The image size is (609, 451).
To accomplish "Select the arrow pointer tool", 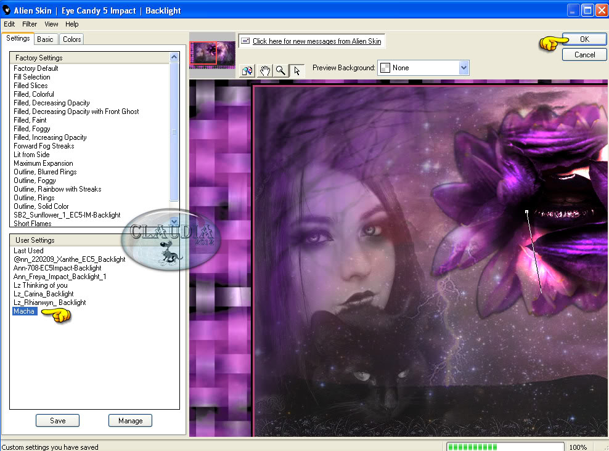I will point(297,70).
